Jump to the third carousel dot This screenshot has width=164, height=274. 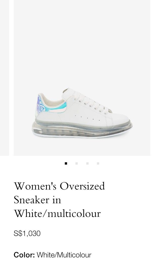tap(87, 163)
